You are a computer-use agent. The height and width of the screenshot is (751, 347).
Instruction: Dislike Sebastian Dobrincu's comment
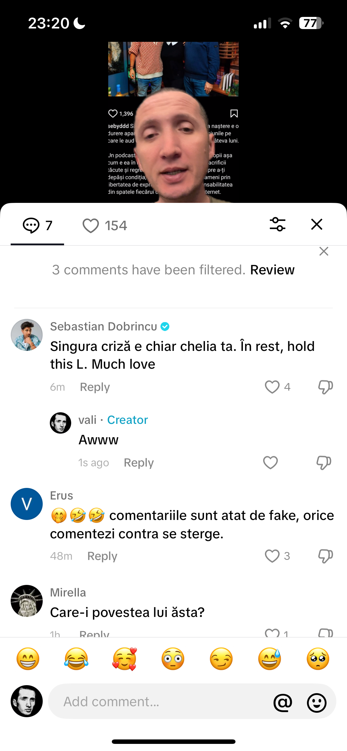[325, 387]
